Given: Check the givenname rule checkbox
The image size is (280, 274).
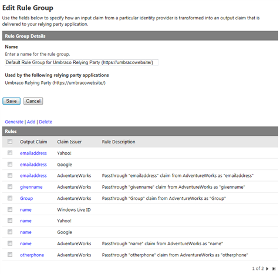Looking at the screenshot, I should coord(10,187).
